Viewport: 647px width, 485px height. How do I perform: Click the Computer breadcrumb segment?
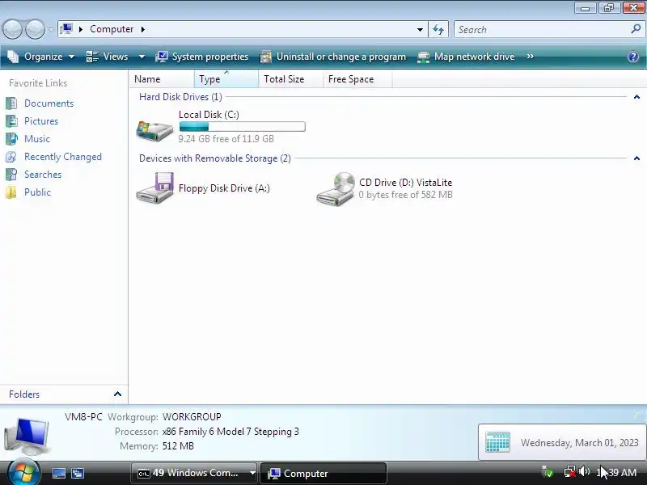tap(112, 29)
